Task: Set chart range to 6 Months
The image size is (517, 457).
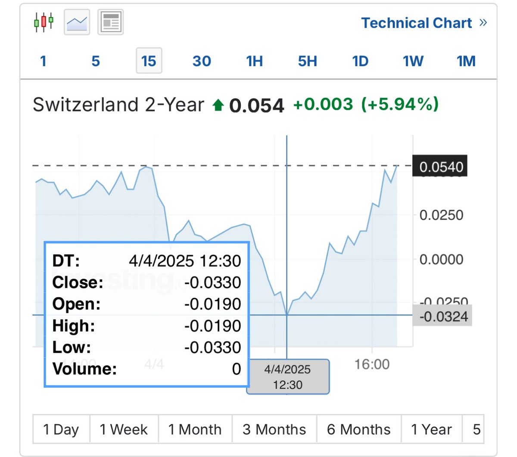Action: point(358,429)
